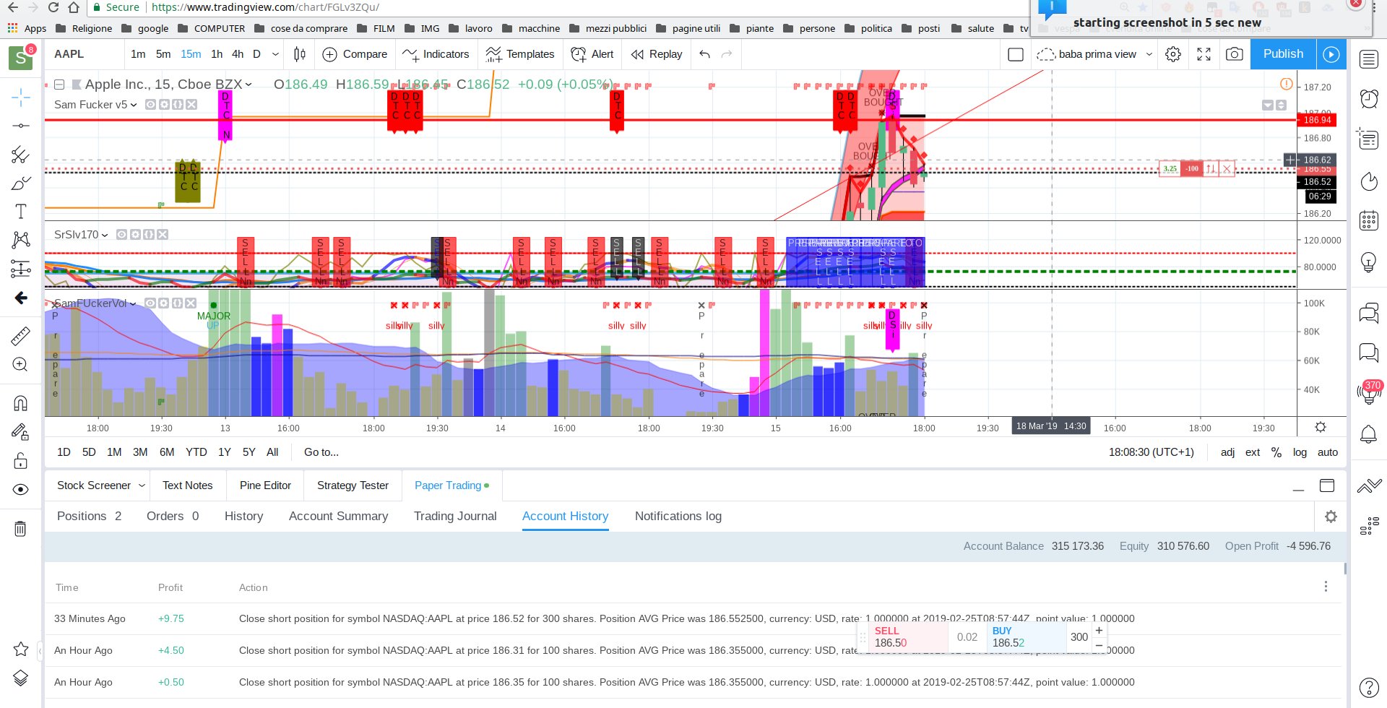Screen dimensions: 1387x708
Task: Click the SELL 186.50 button
Action: [x=909, y=637]
